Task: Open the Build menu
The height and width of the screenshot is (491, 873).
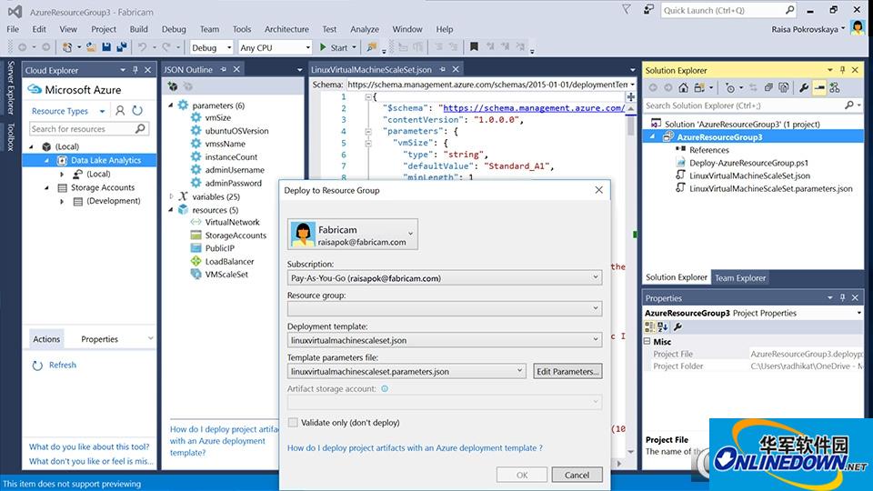Action: coord(138,29)
